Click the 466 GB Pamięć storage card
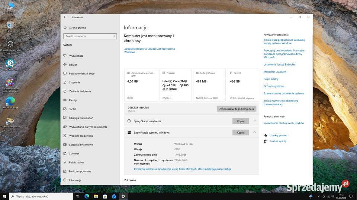 (243, 85)
